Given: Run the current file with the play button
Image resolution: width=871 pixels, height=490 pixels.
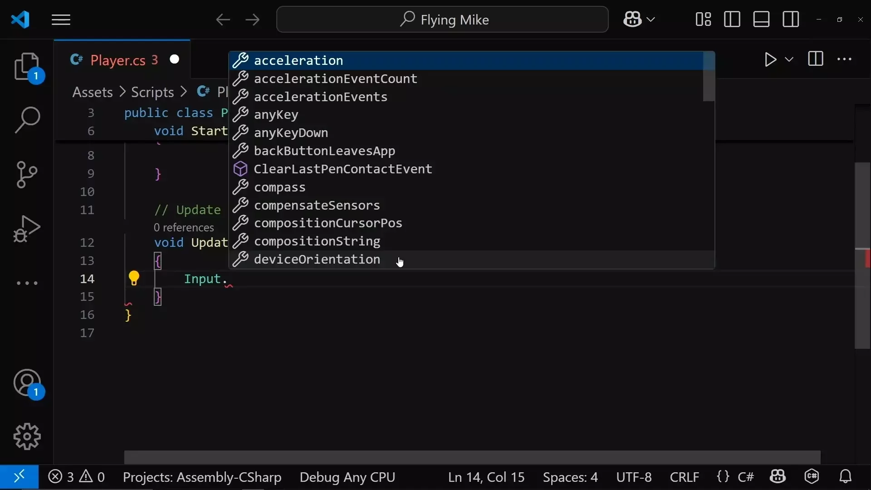Looking at the screenshot, I should click(x=770, y=59).
